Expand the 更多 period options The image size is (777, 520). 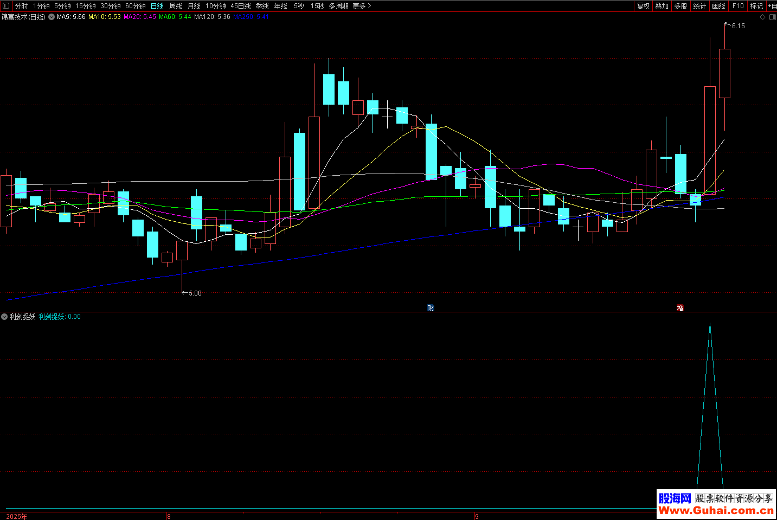pos(362,6)
